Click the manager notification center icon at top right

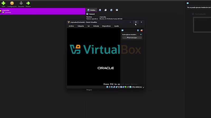(188, 3)
